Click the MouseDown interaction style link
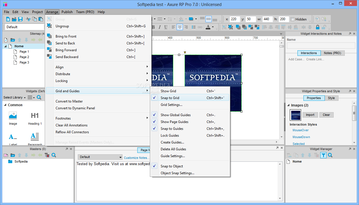The width and height of the screenshot is (359, 205). click(x=301, y=137)
